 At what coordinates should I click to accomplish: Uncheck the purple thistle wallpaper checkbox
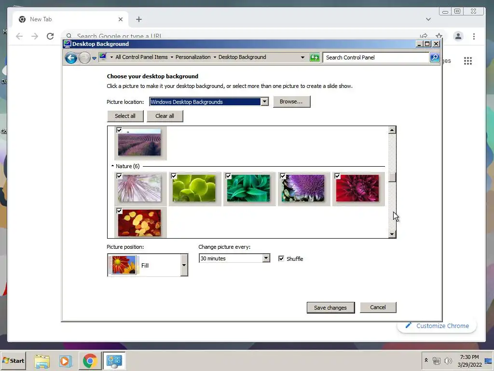[x=283, y=176]
